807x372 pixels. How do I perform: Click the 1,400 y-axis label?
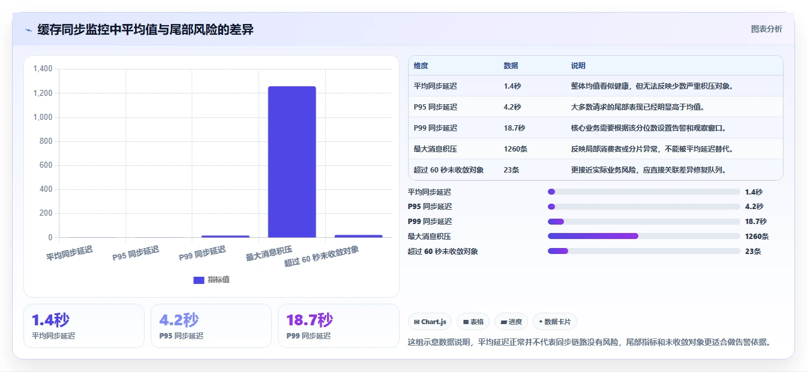(43, 69)
